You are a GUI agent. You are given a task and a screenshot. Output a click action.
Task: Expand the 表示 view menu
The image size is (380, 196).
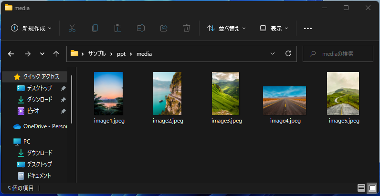(x=274, y=28)
